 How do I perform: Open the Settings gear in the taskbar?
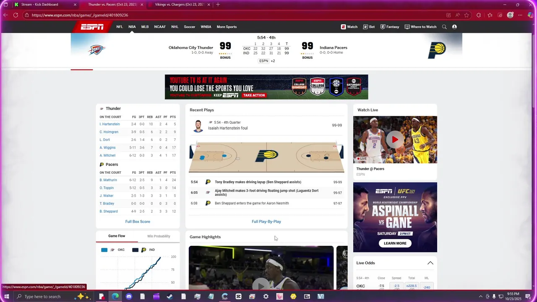click(266, 297)
